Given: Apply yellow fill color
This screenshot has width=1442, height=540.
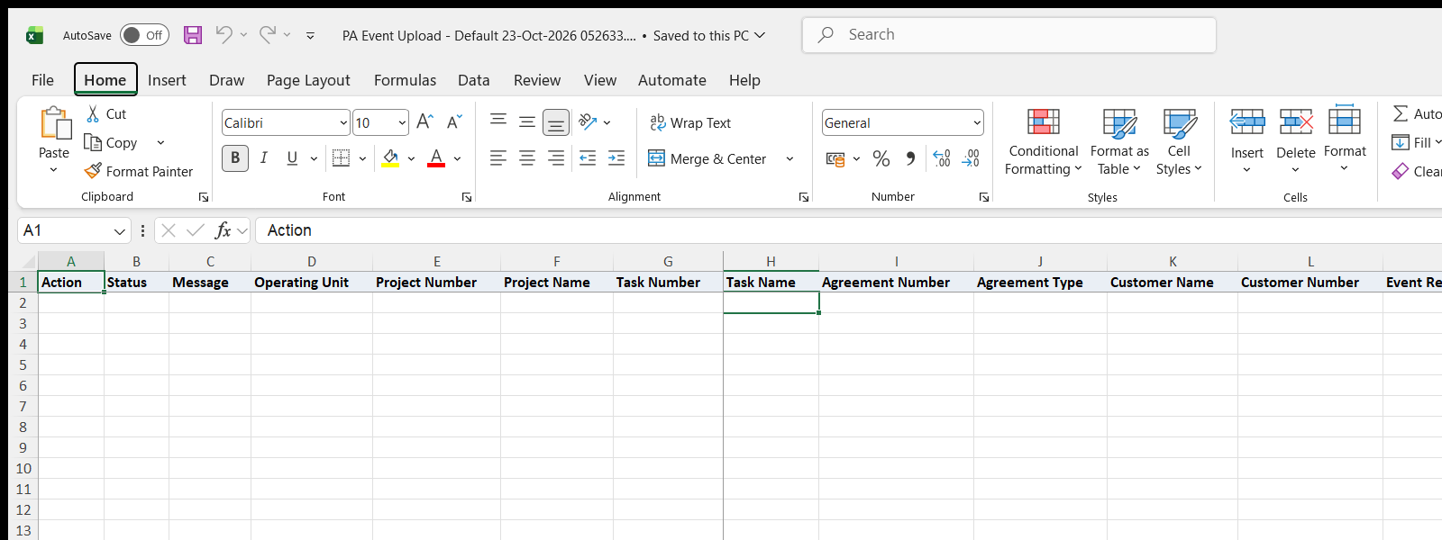Looking at the screenshot, I should pyautogui.click(x=390, y=158).
